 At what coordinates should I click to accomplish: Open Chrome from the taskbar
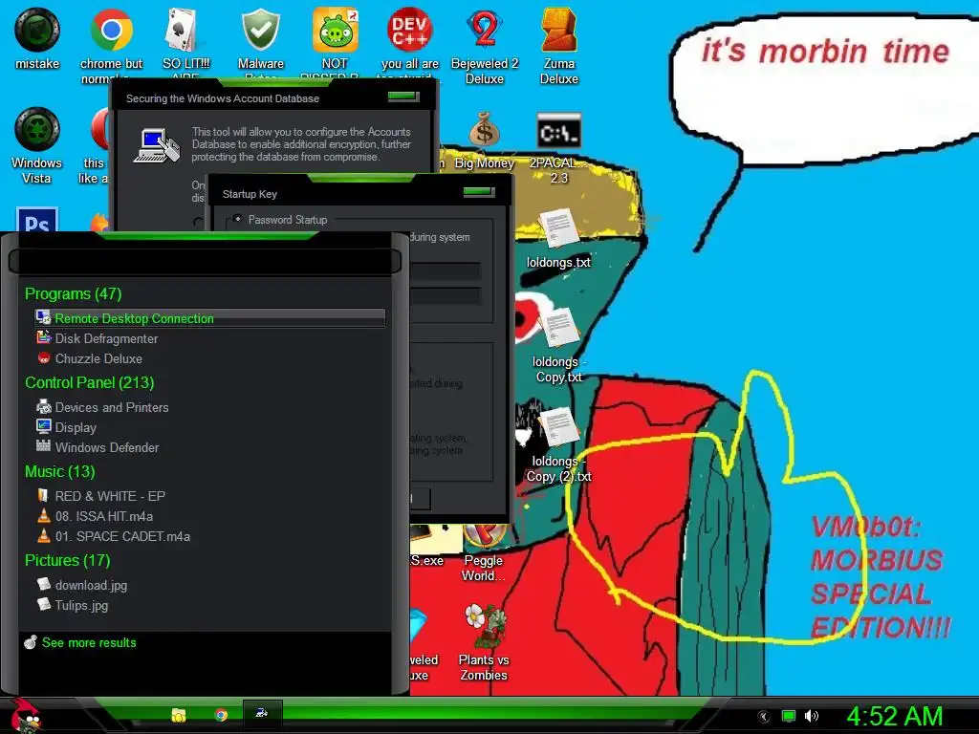coord(221,715)
